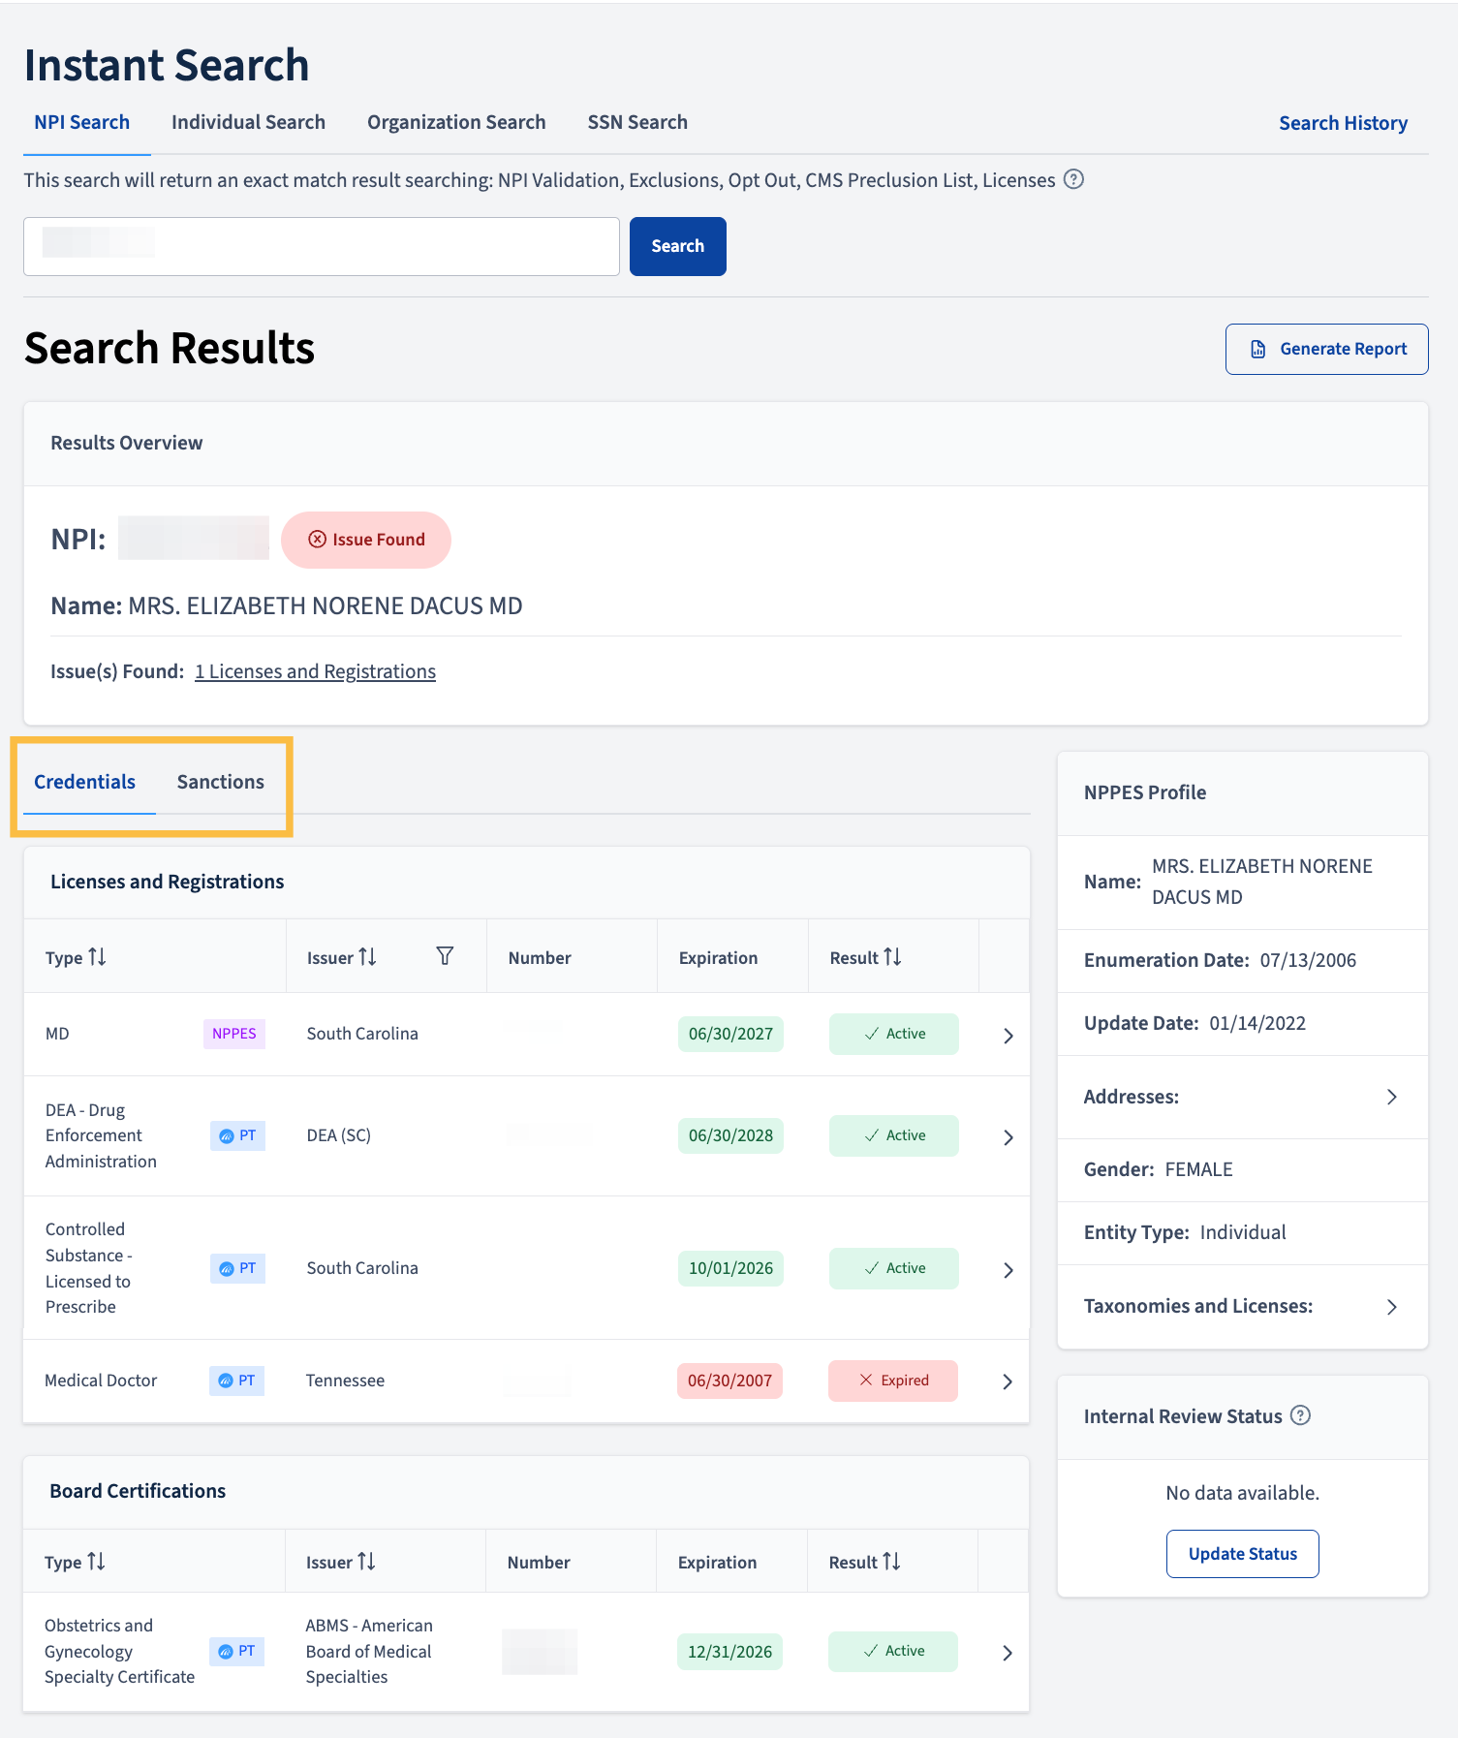Switch to SSN Search tab
The width and height of the screenshot is (1458, 1738).
tap(637, 122)
